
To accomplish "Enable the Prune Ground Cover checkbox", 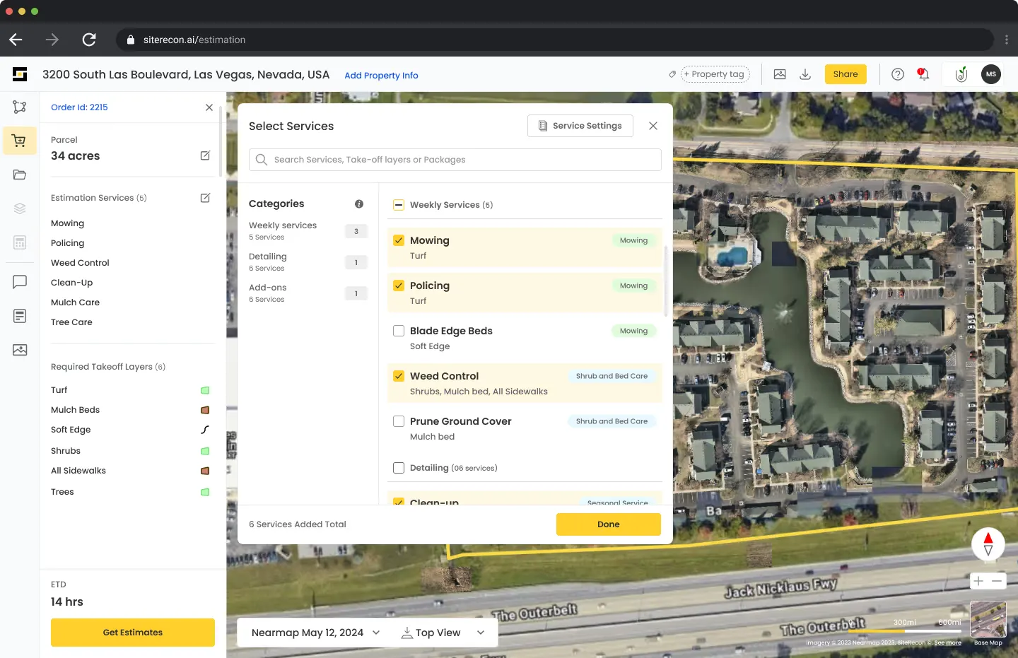I will [399, 421].
